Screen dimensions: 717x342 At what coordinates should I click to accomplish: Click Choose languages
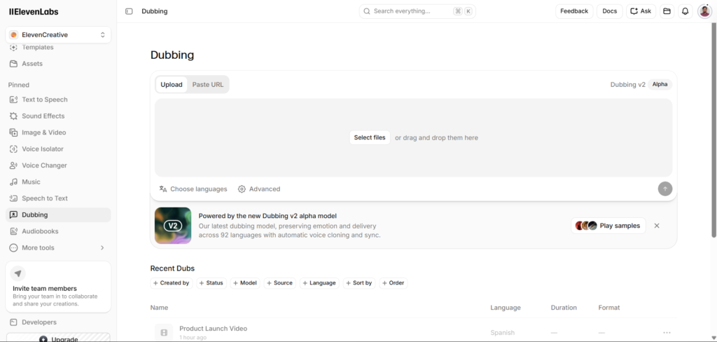click(193, 189)
